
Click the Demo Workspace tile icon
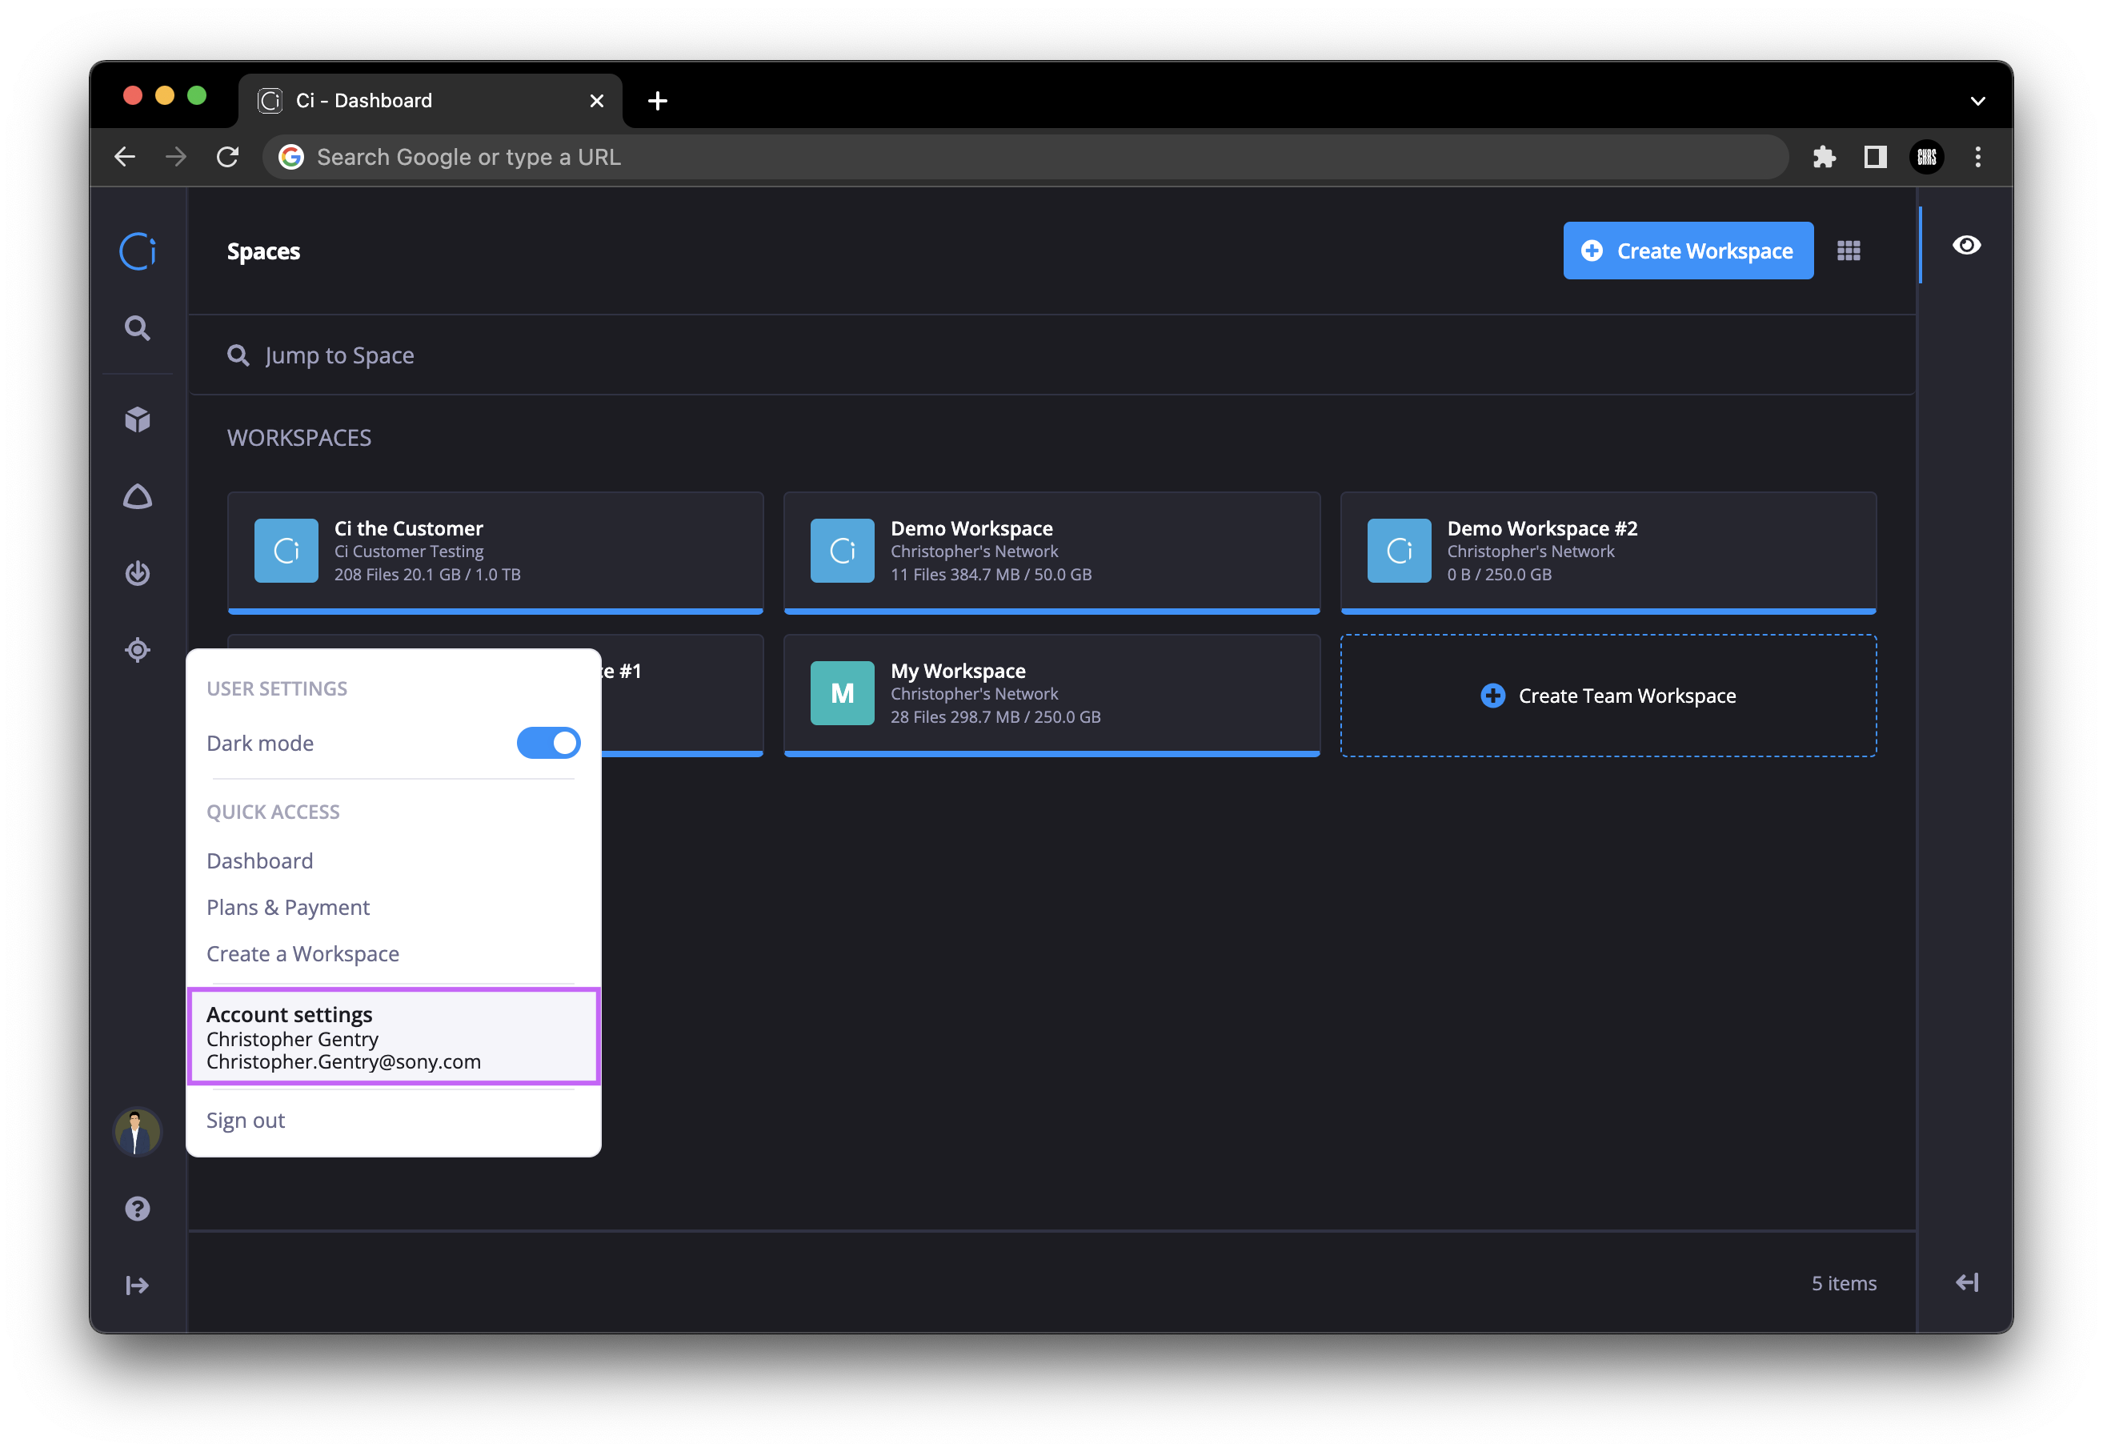(843, 552)
